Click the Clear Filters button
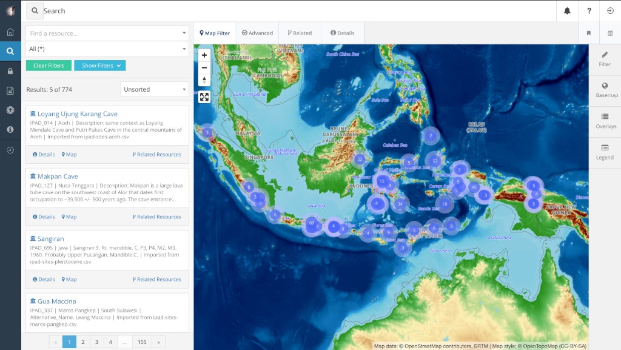621x350 pixels. (49, 66)
